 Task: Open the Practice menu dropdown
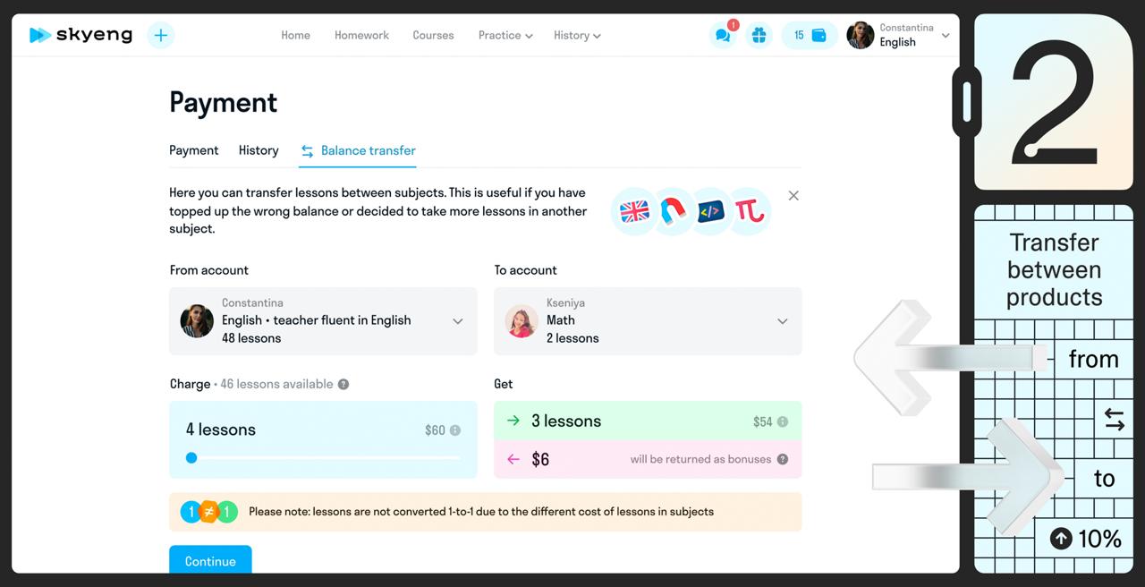(505, 36)
